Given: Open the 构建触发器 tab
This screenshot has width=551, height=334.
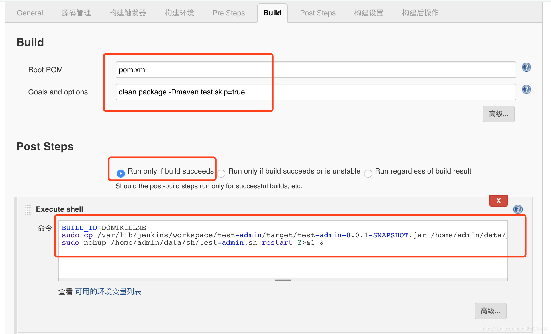Looking at the screenshot, I should click(x=127, y=13).
